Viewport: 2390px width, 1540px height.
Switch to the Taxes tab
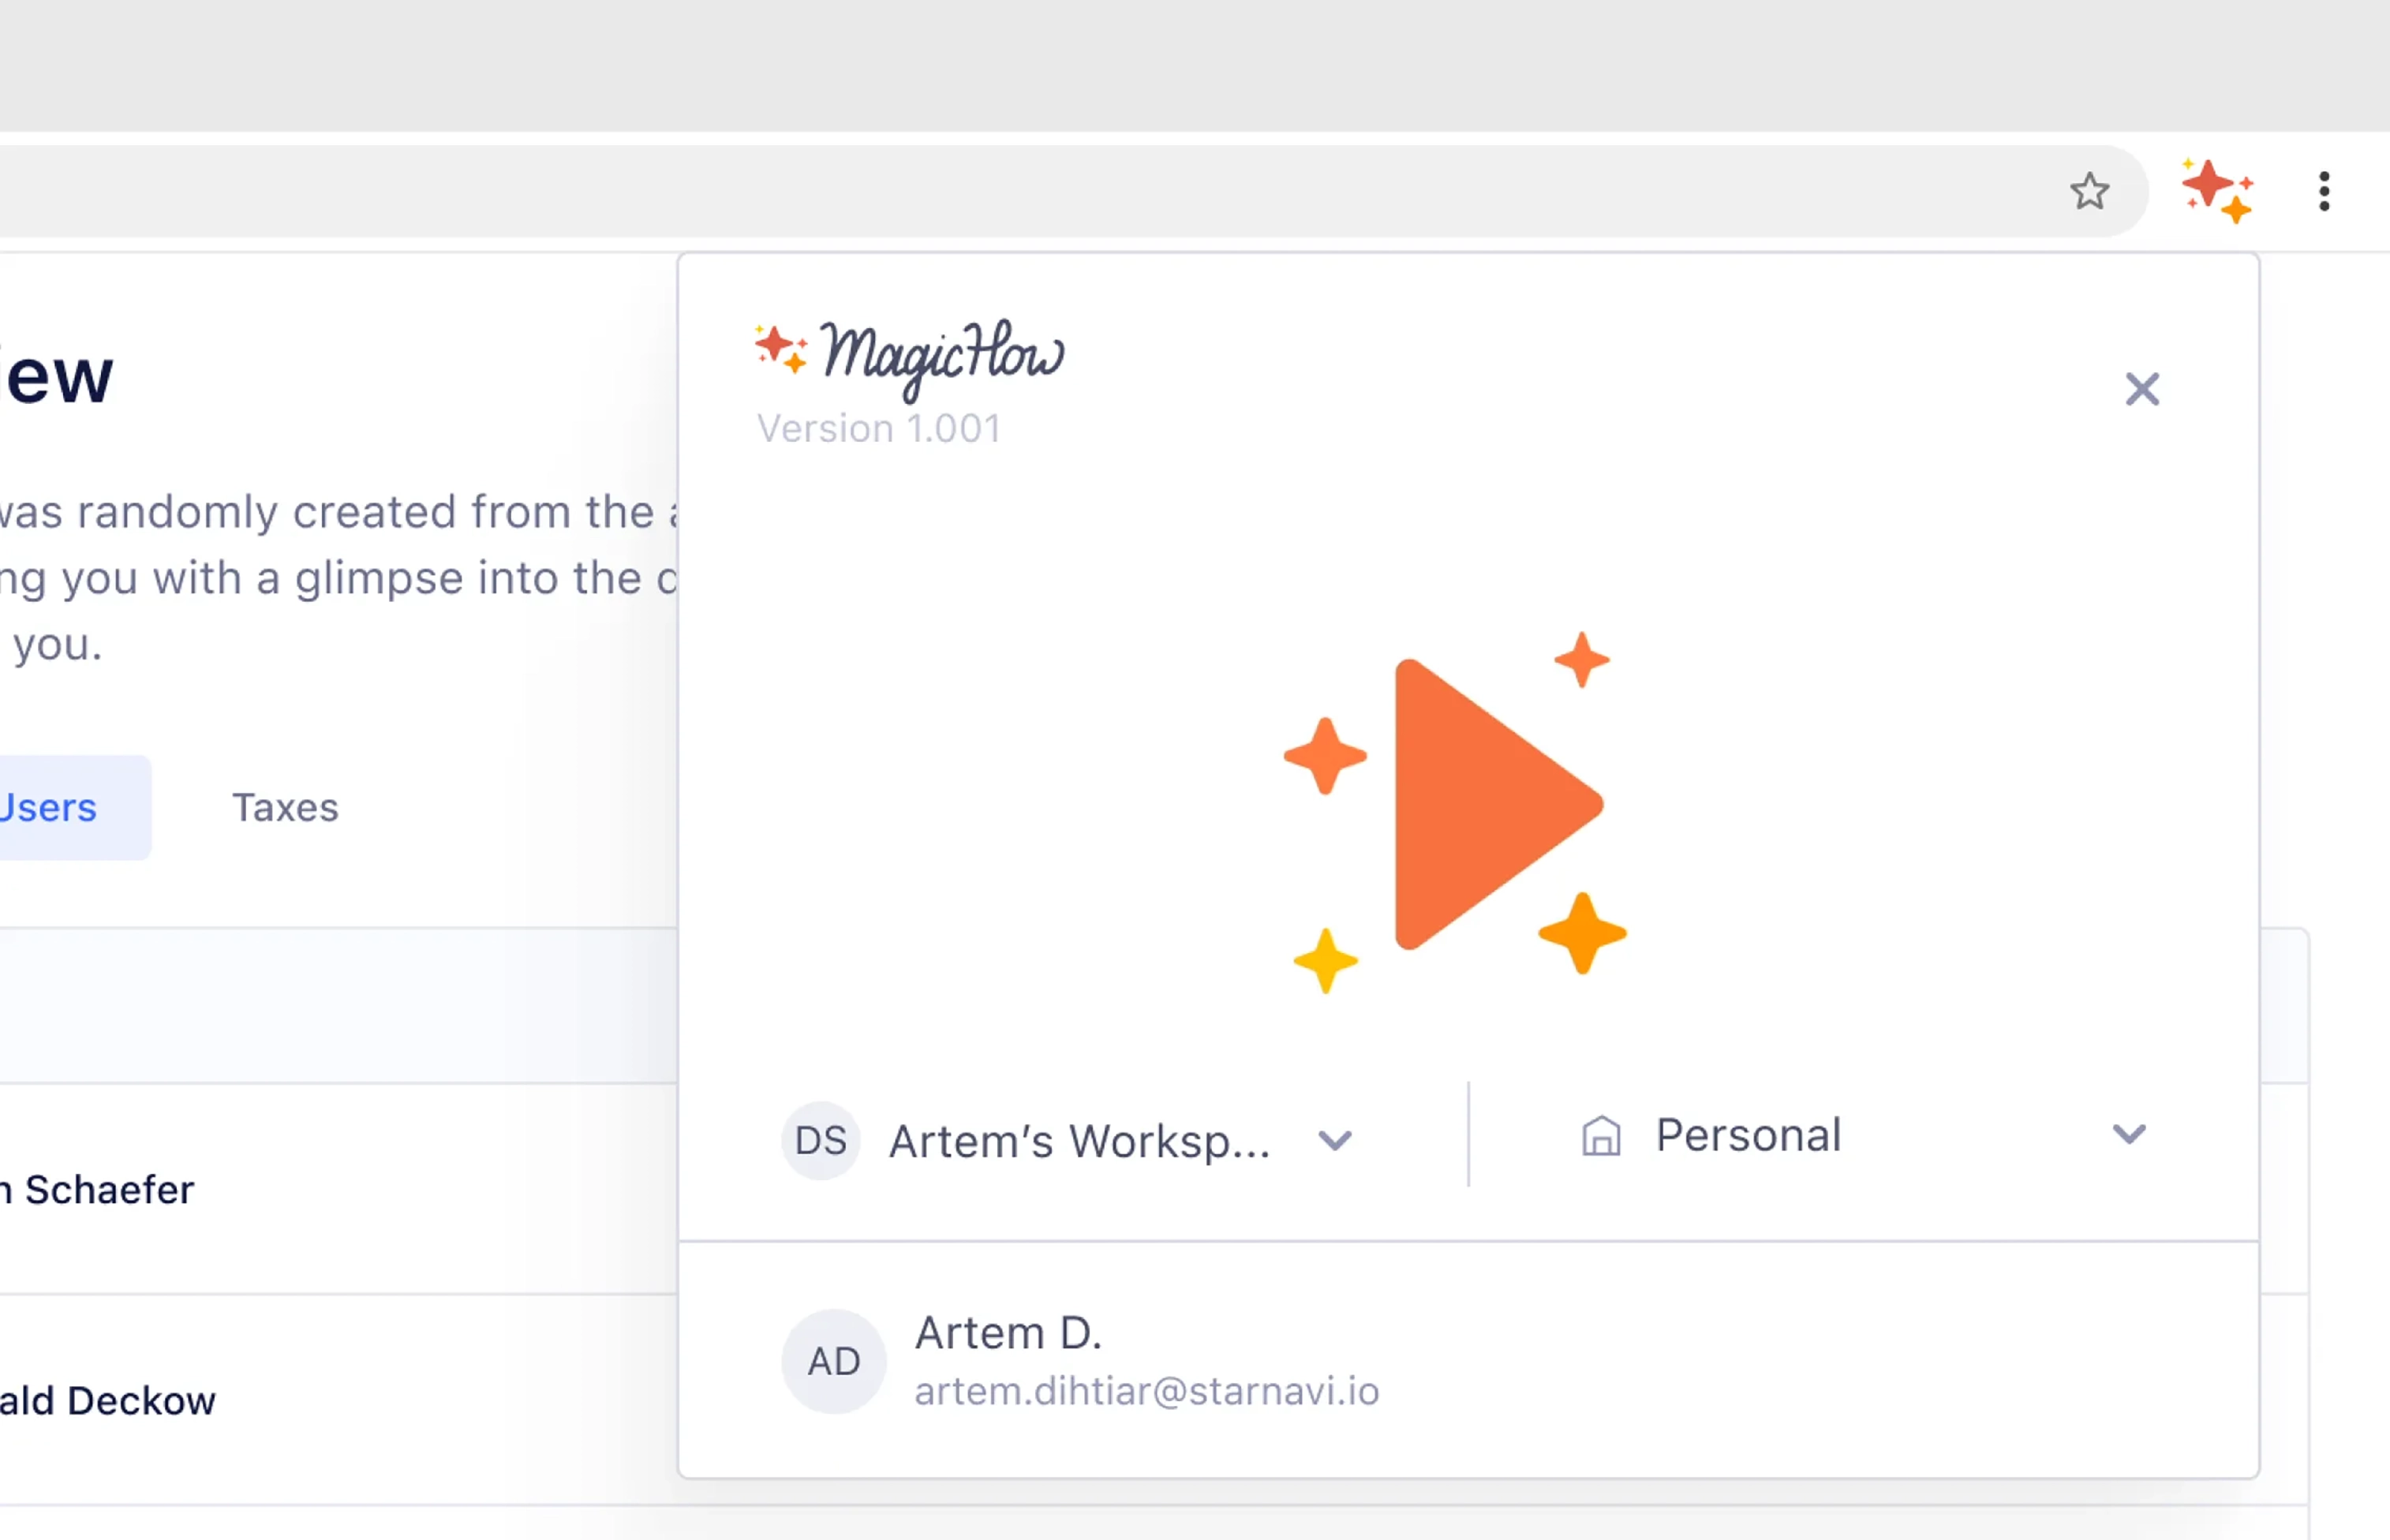(x=285, y=807)
